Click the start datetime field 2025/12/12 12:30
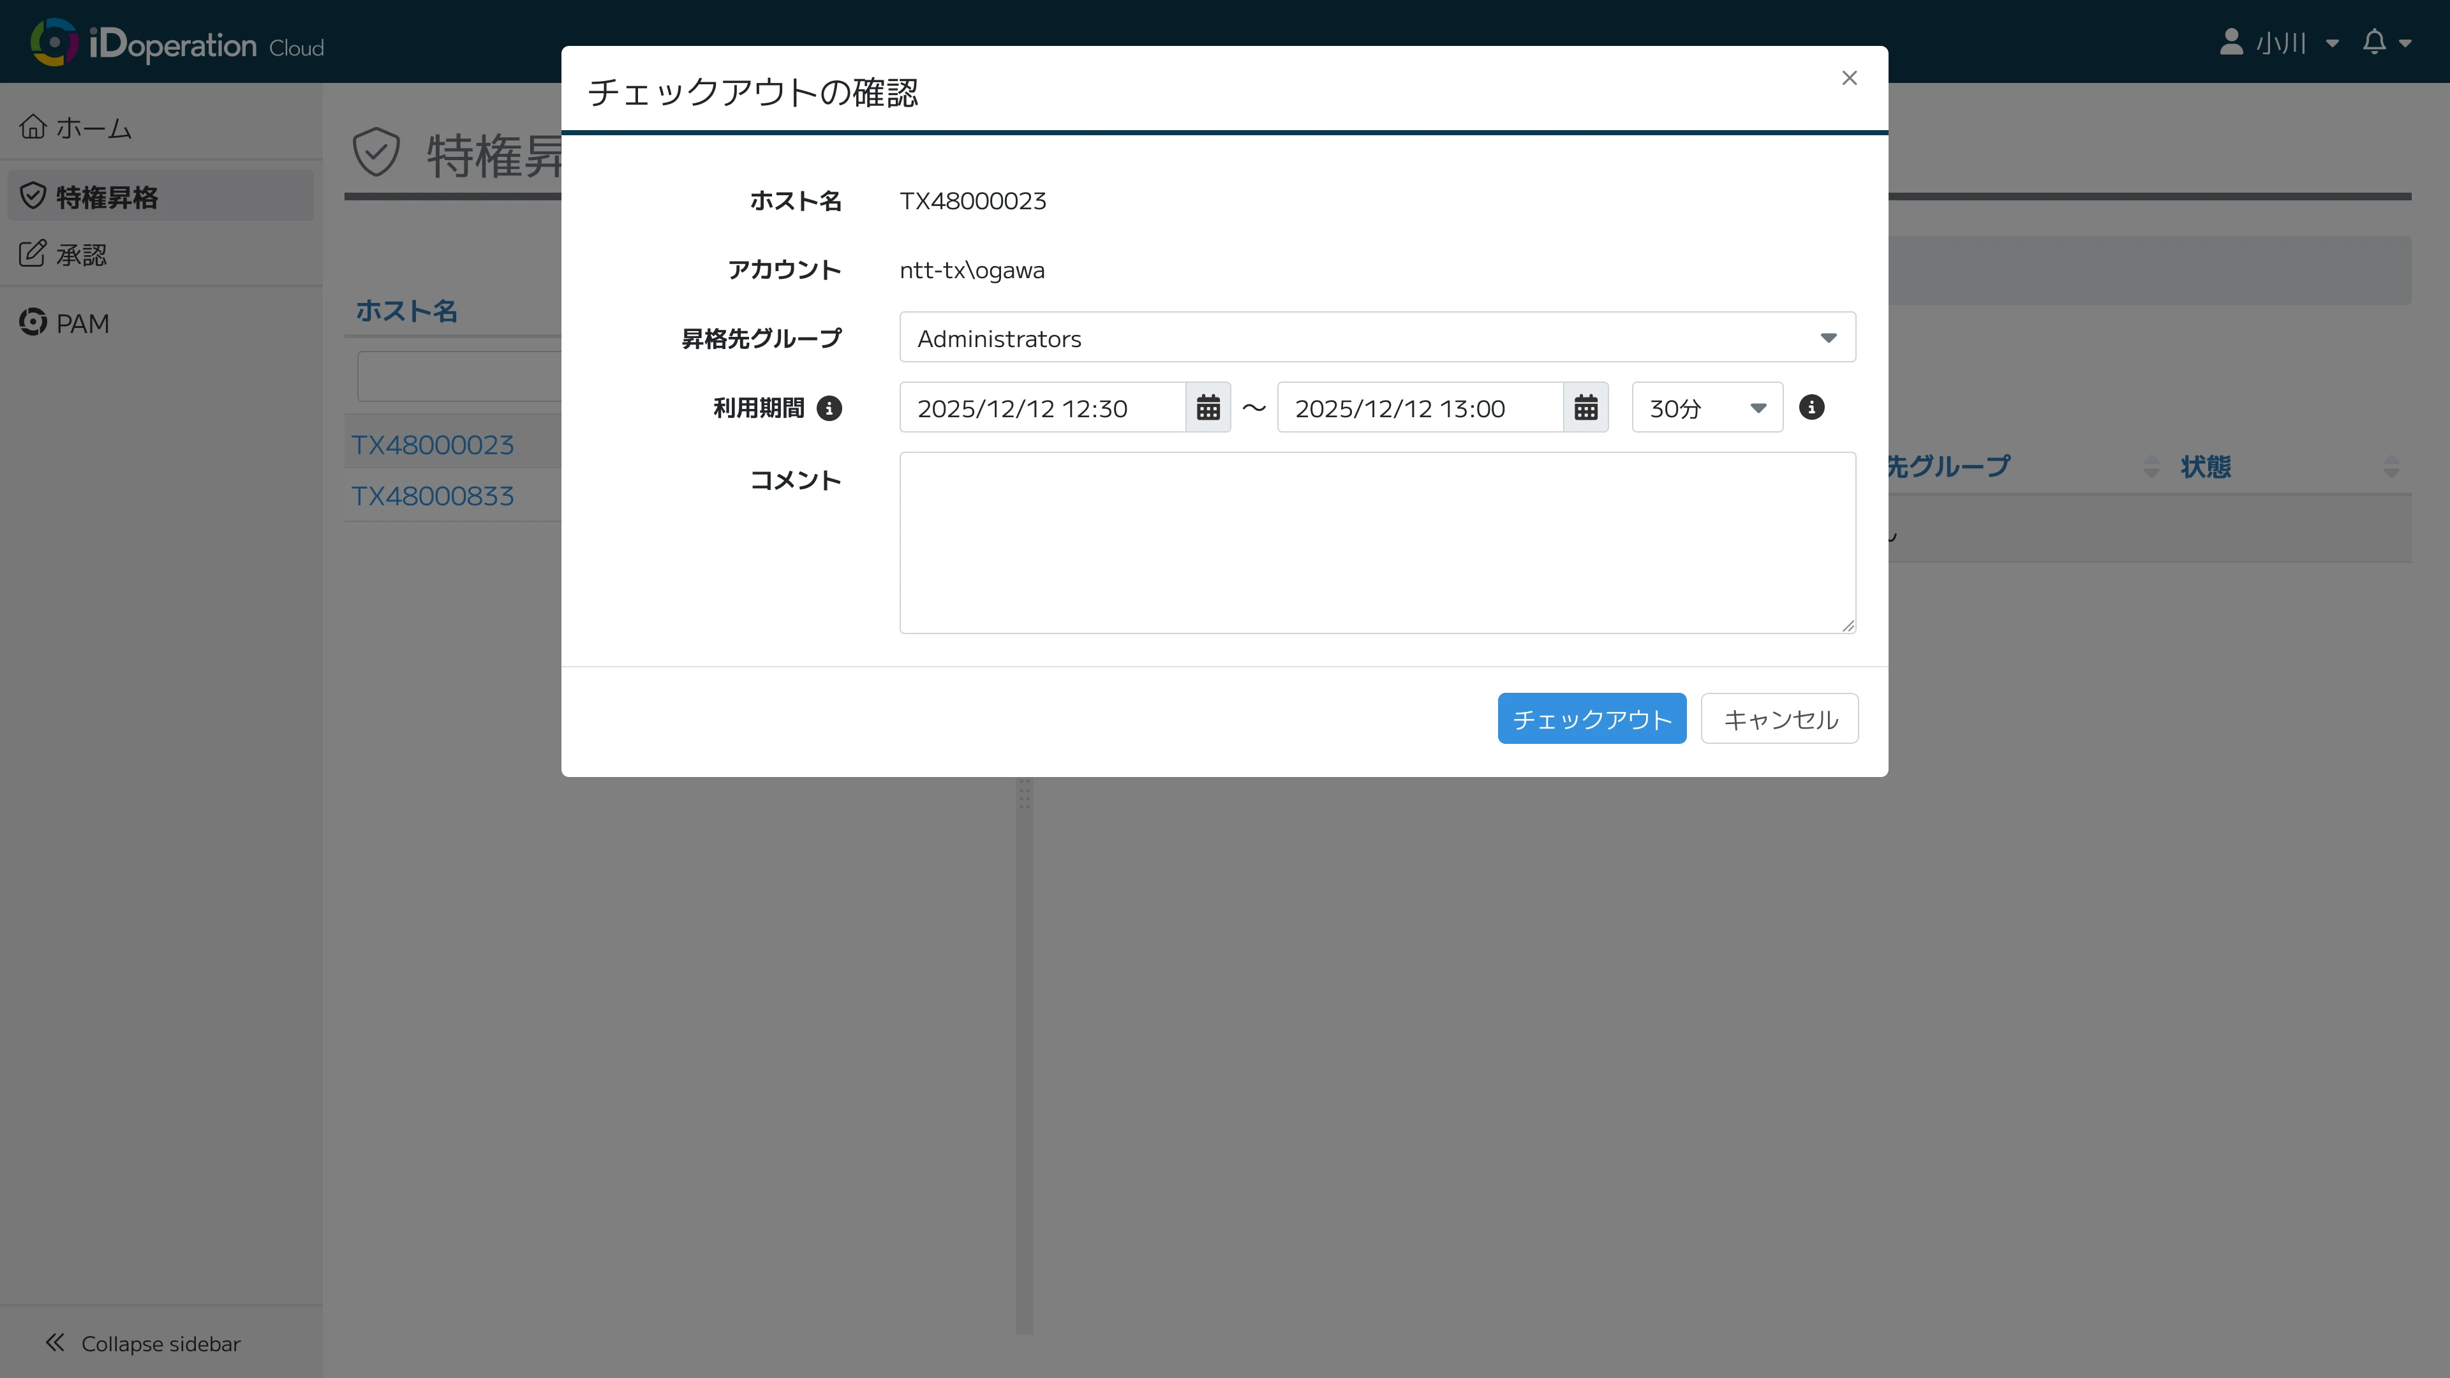Screen dimensions: 2450x1378 pos(1043,408)
